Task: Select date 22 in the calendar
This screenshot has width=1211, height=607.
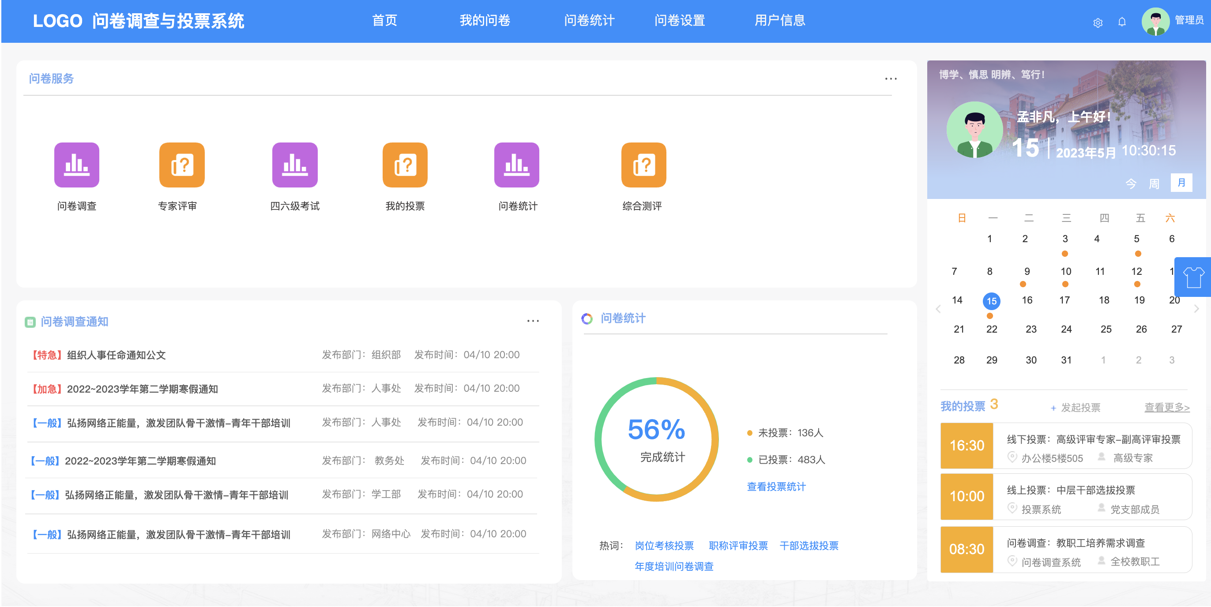Action: coord(992,329)
